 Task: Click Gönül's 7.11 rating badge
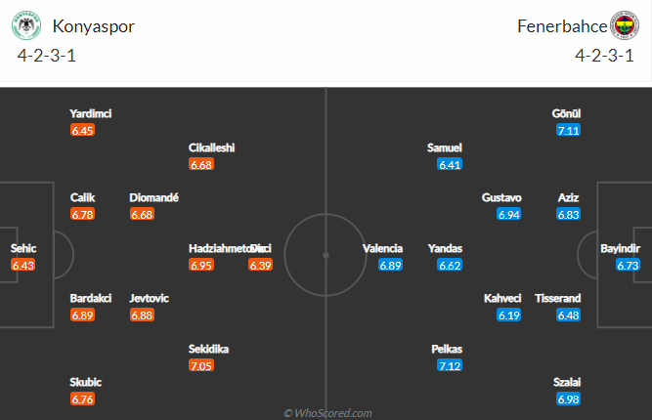(568, 131)
